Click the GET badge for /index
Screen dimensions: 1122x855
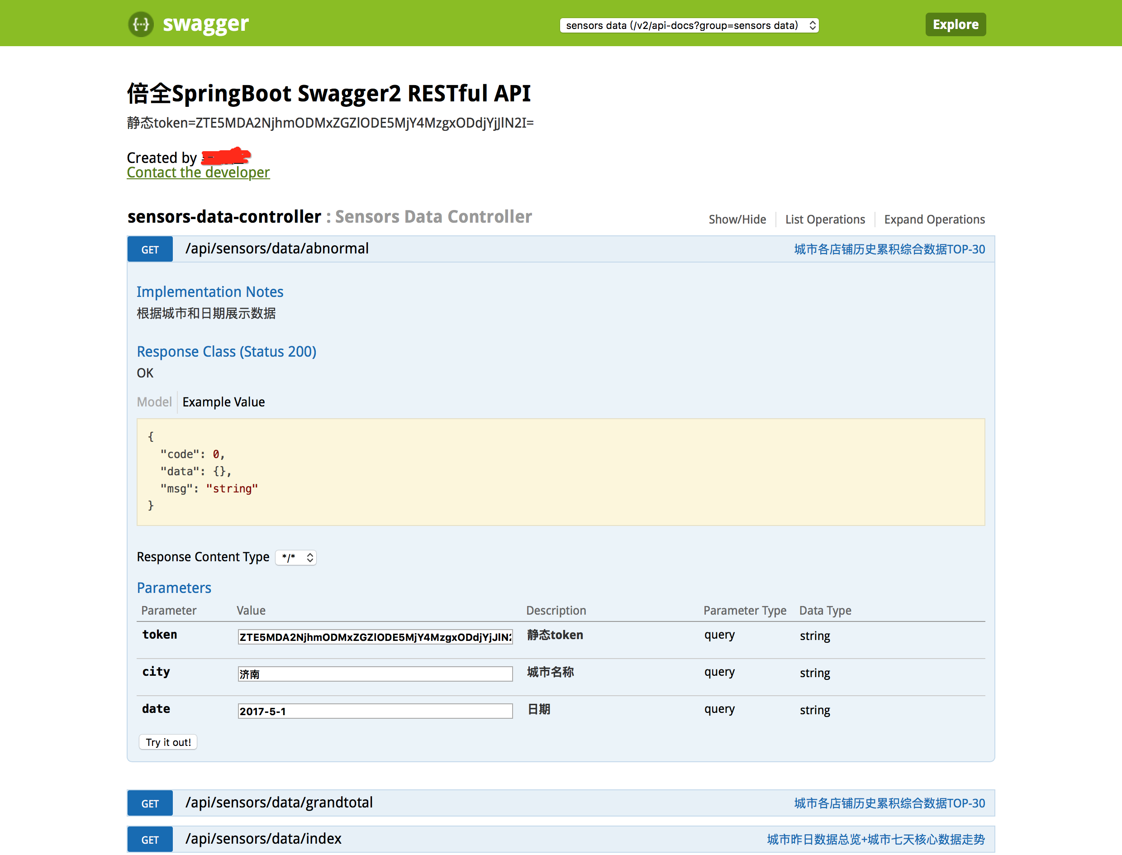(150, 840)
